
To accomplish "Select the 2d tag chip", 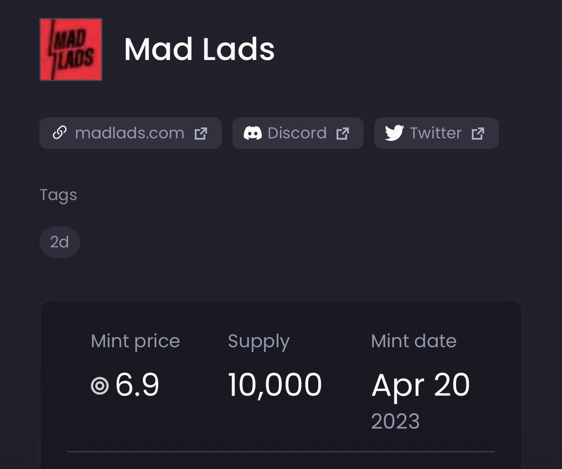I will [x=59, y=242].
